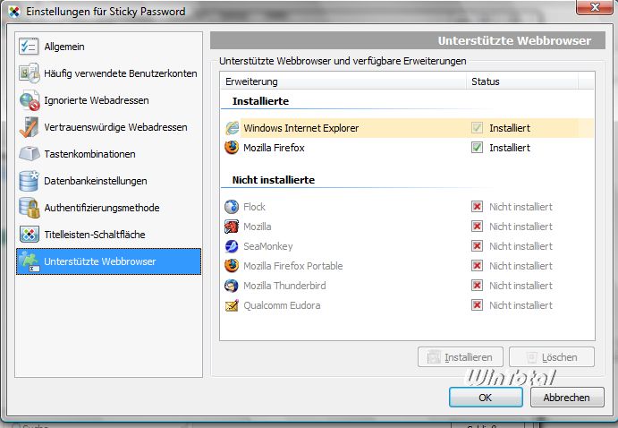The height and width of the screenshot is (428, 618).
Task: Click Nicht installiert status for SeaMonkey
Action: pos(521,246)
